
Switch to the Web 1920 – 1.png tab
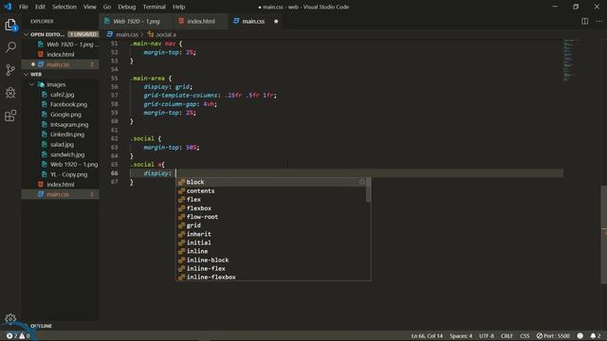(x=136, y=21)
